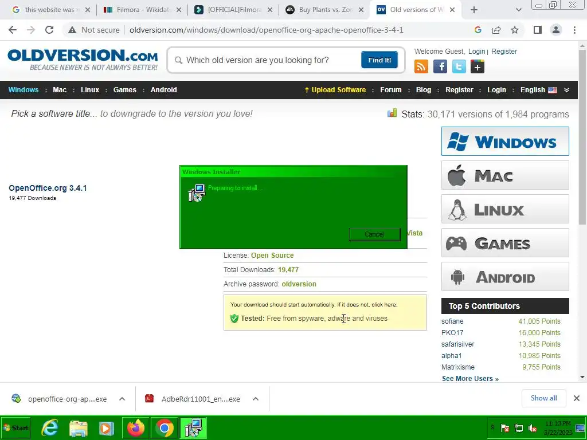Click the large Android platform button

[x=505, y=277]
